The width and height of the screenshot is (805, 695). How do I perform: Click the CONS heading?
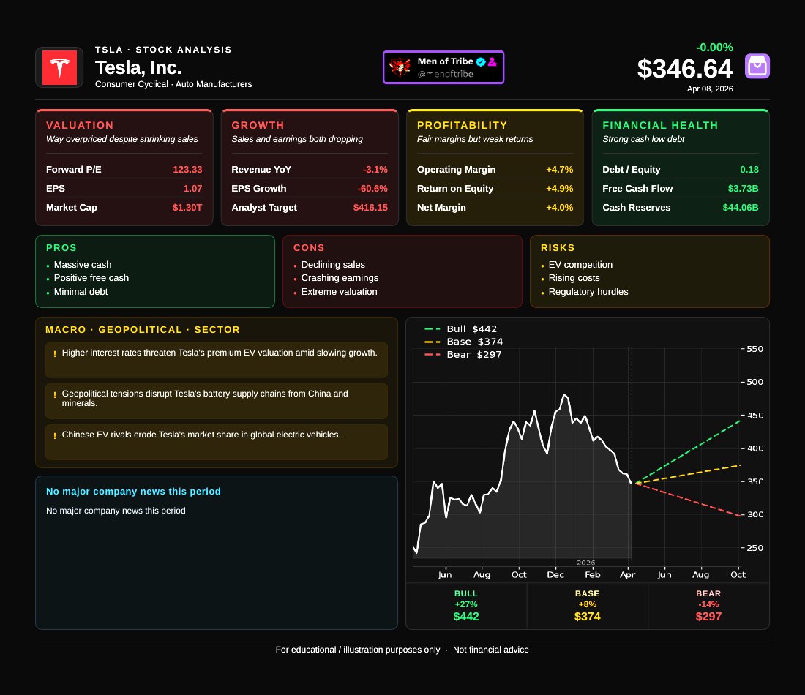(309, 247)
